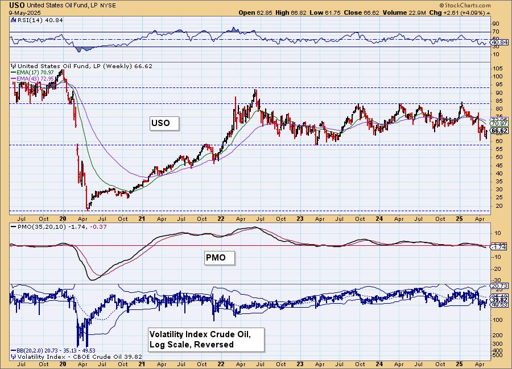The width and height of the screenshot is (512, 369).
Task: Click the 400 volatility axis label
Action: pyautogui.click(x=498, y=350)
